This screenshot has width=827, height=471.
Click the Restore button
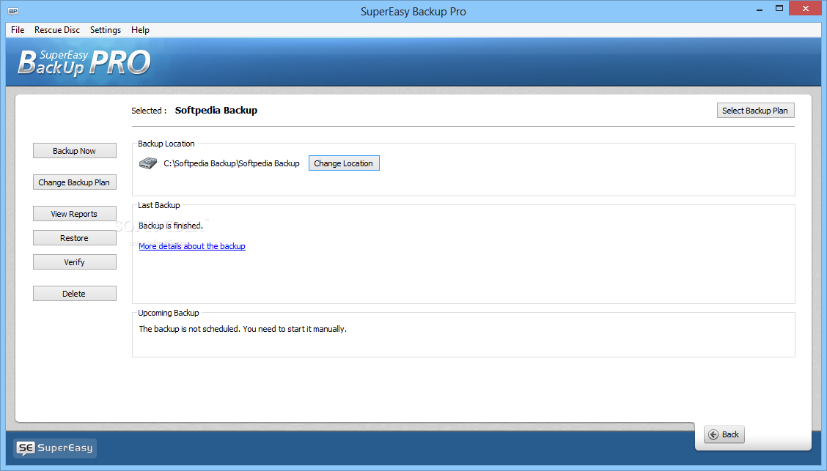74,238
